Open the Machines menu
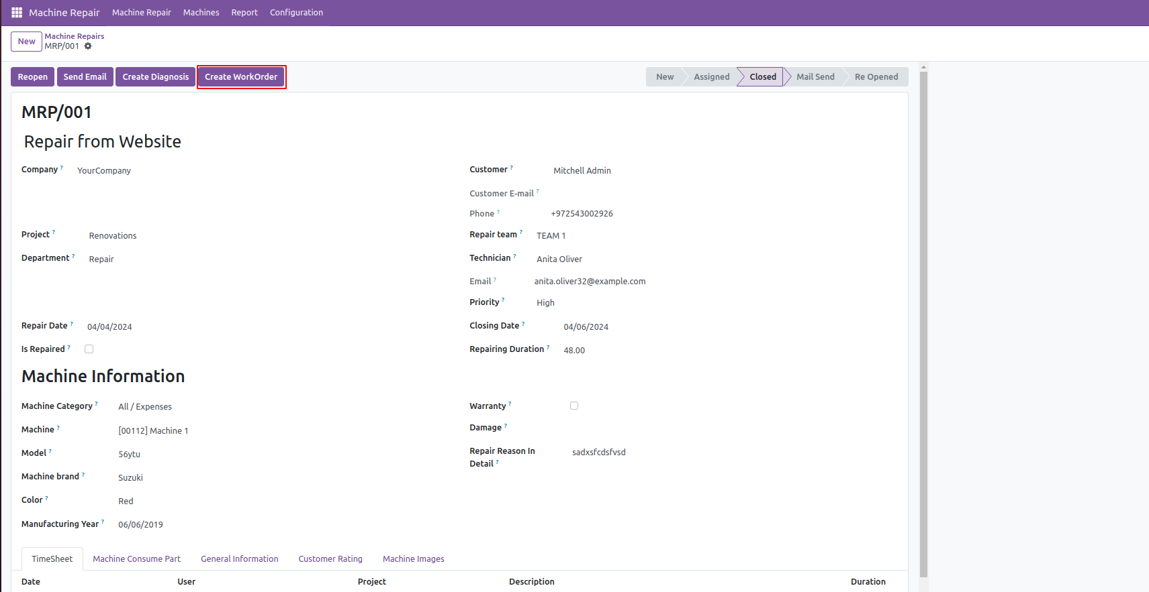The image size is (1149, 592). (x=201, y=13)
